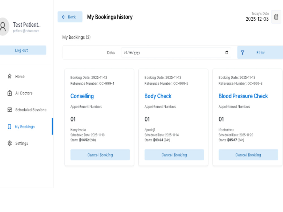Screen dimensions: 283x212
Task: Click appointment number 01 in Body Check card
Action: pyautogui.click(x=147, y=119)
